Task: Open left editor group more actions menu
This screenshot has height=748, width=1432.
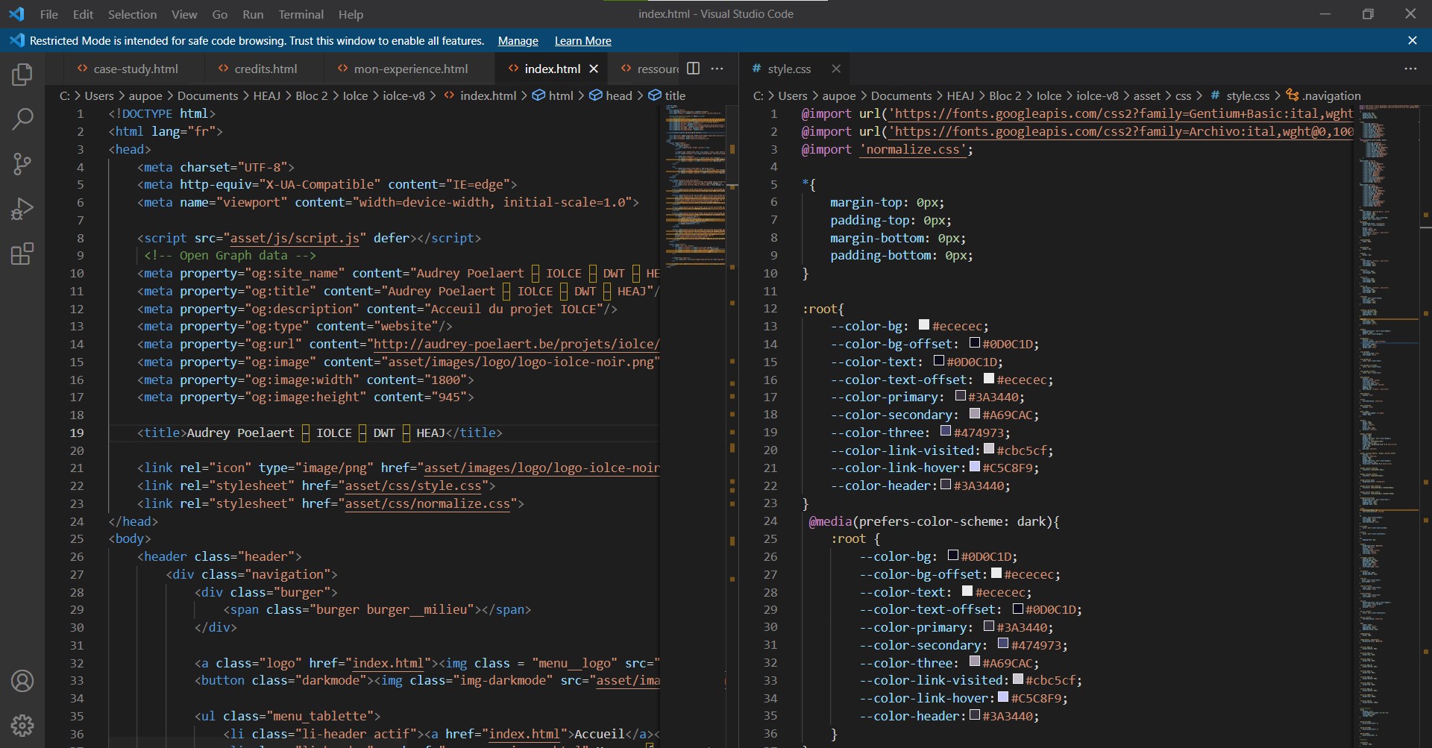Action: tap(717, 69)
